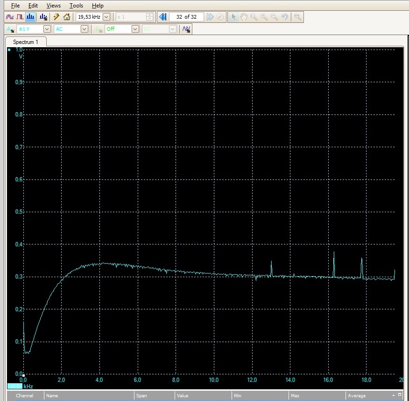This screenshot has height=401, width=409.
Task: Open the Tools menu
Action: pos(76,6)
